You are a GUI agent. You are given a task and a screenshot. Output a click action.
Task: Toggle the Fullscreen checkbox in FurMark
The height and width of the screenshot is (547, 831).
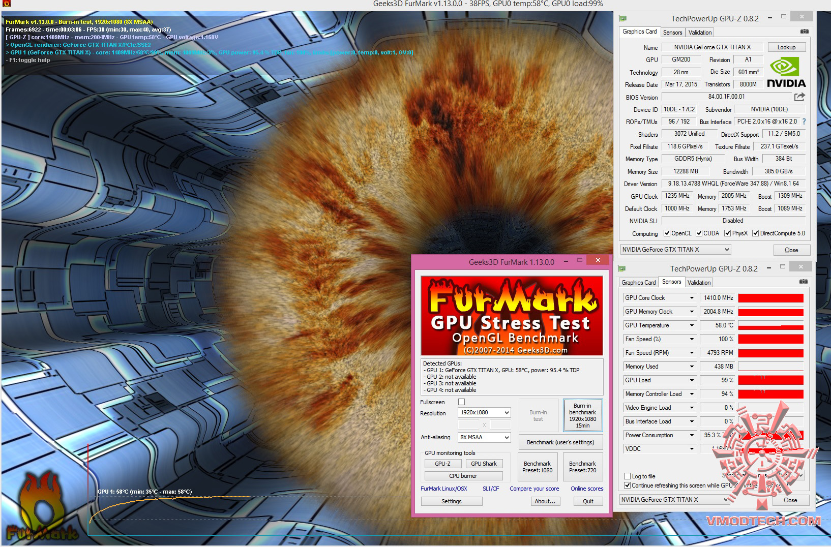click(x=461, y=402)
